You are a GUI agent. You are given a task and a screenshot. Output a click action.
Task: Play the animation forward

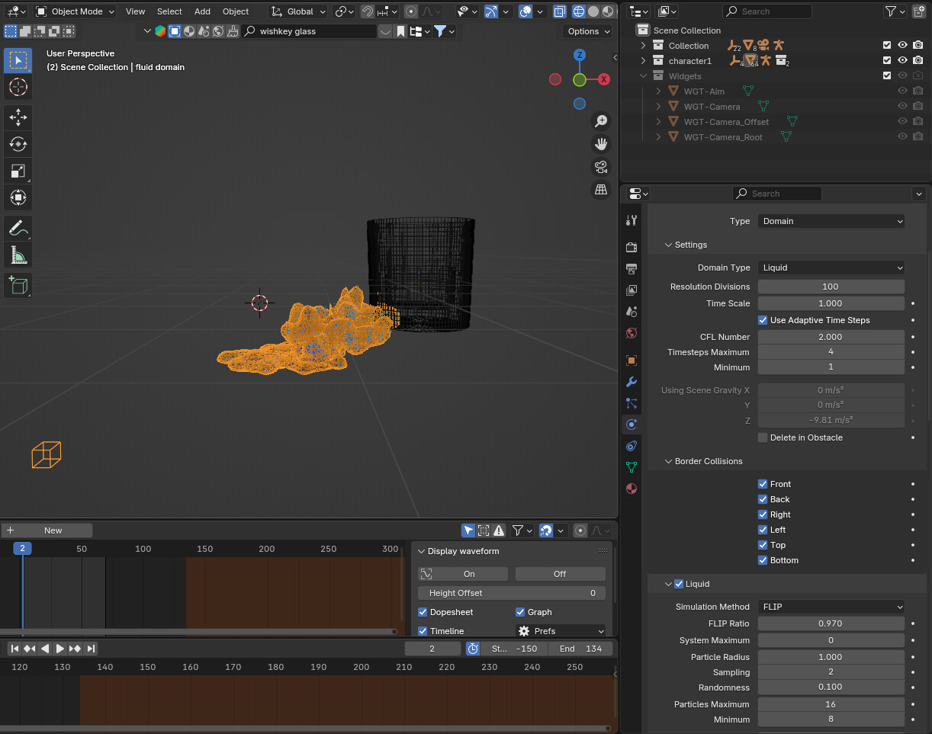click(x=59, y=649)
